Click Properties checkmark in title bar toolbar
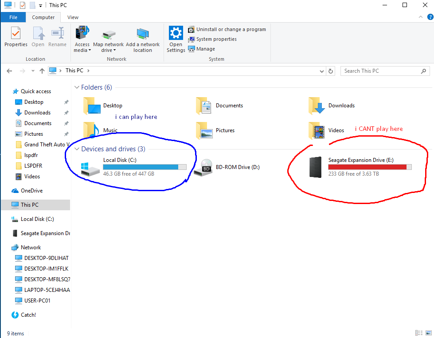The width and height of the screenshot is (434, 338). click(23, 5)
